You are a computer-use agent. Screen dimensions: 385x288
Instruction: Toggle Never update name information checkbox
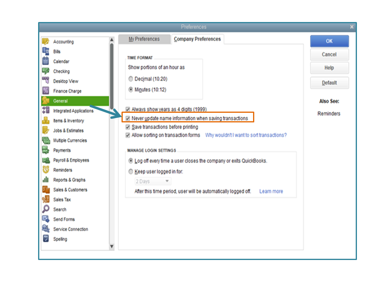pyautogui.click(x=128, y=118)
